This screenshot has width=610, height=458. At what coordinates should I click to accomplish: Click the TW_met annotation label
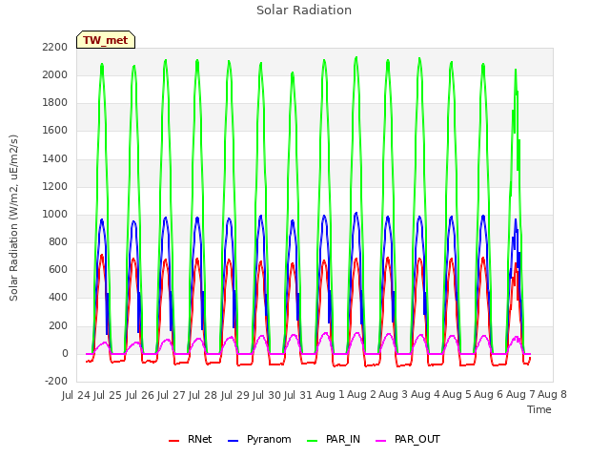pos(106,40)
